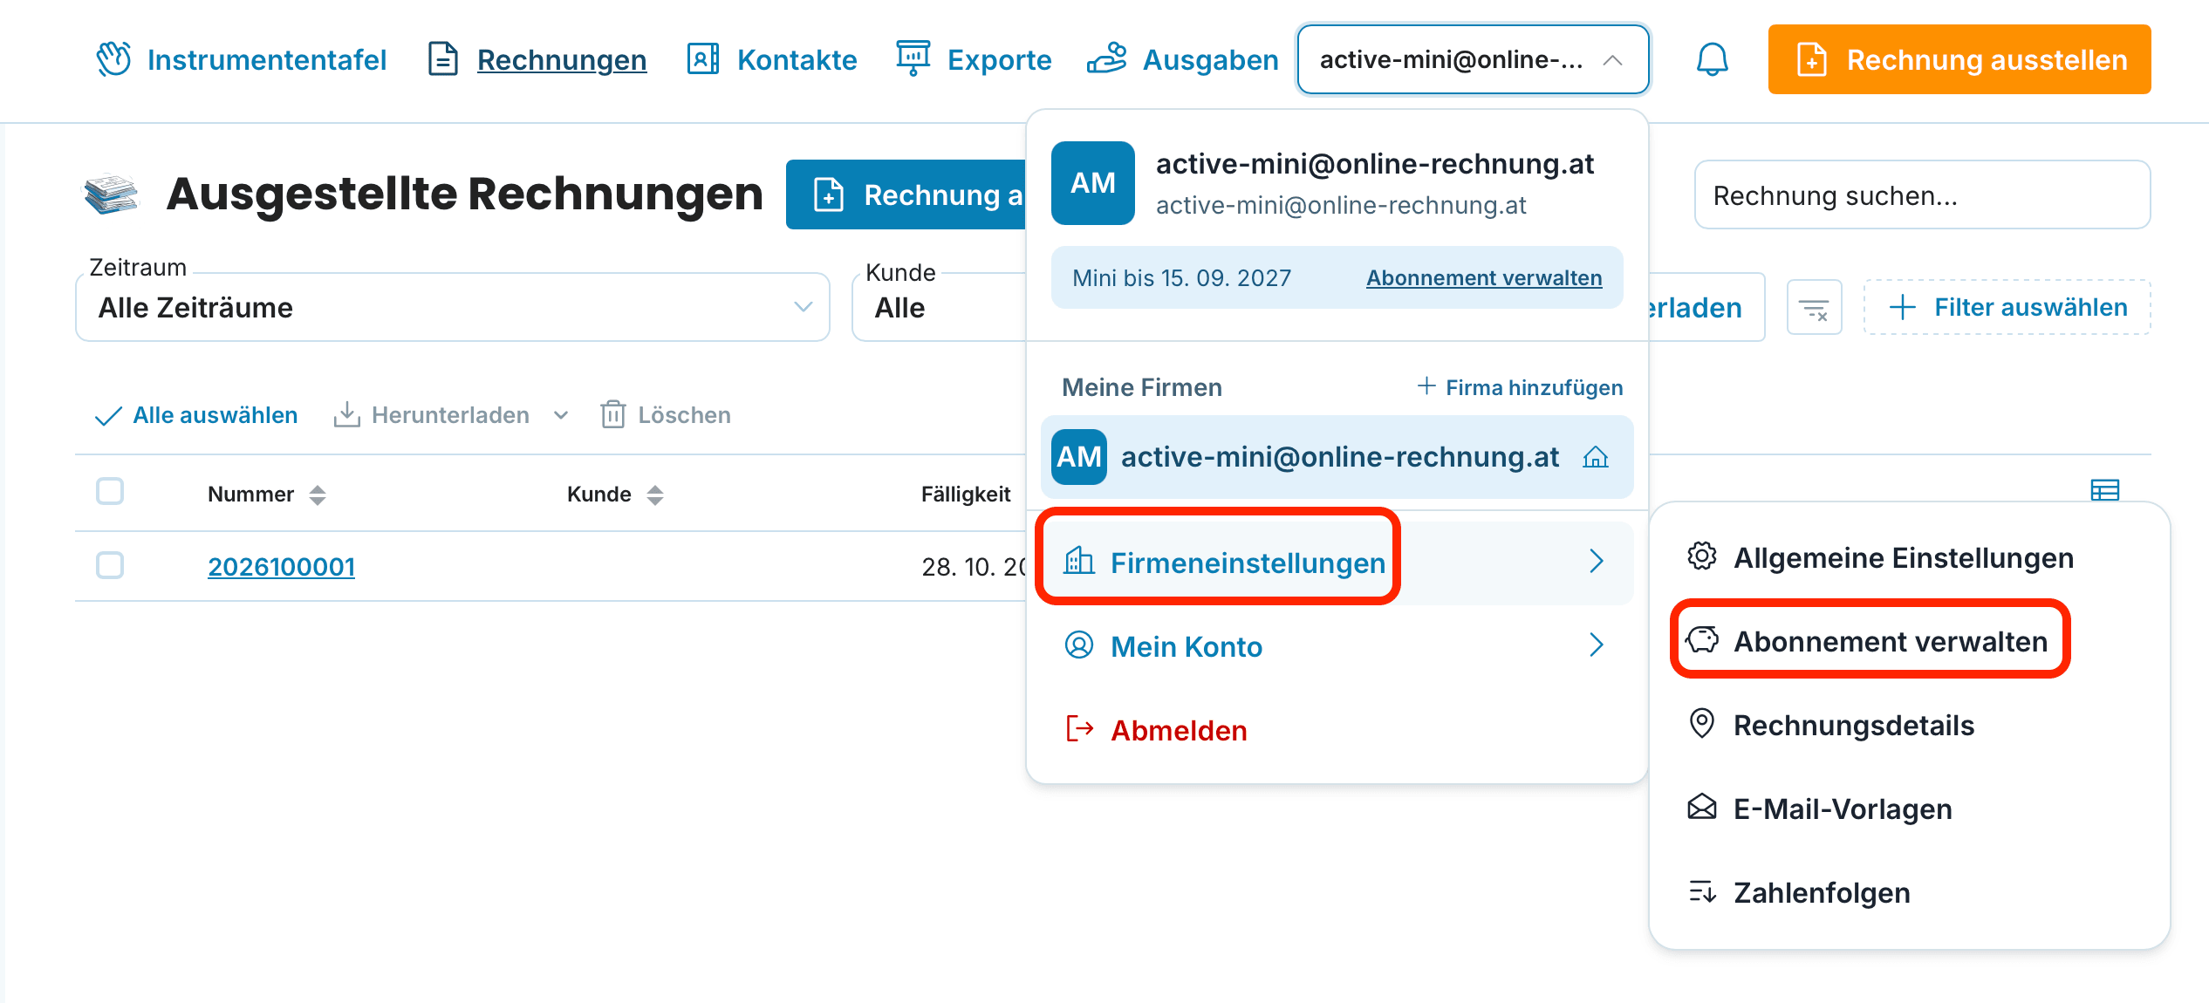Click the AM avatar in the account header
The height and width of the screenshot is (1003, 2209).
(x=1093, y=183)
